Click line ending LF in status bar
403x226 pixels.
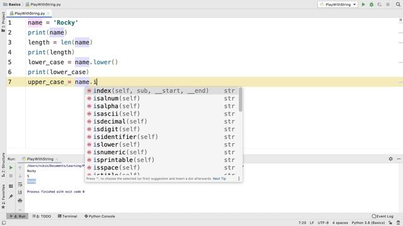point(312,223)
